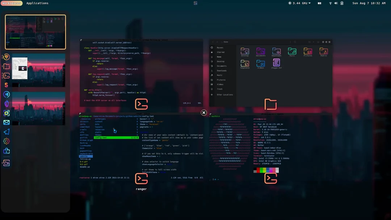The image size is (391, 220).
Task: Open Other Locations in the Files sidebar
Action: click(224, 94)
